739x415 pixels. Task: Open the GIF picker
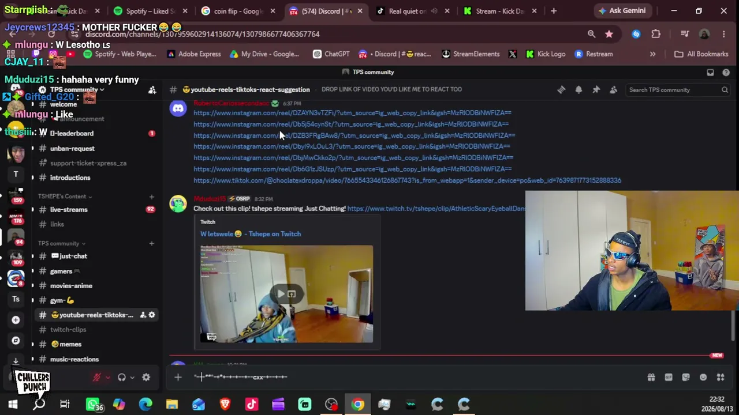[x=669, y=377]
